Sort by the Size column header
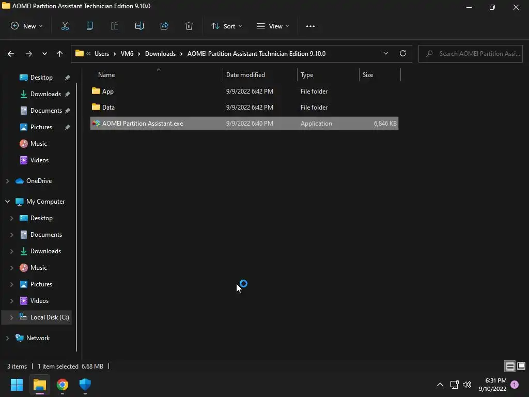The image size is (529, 397). click(x=368, y=75)
